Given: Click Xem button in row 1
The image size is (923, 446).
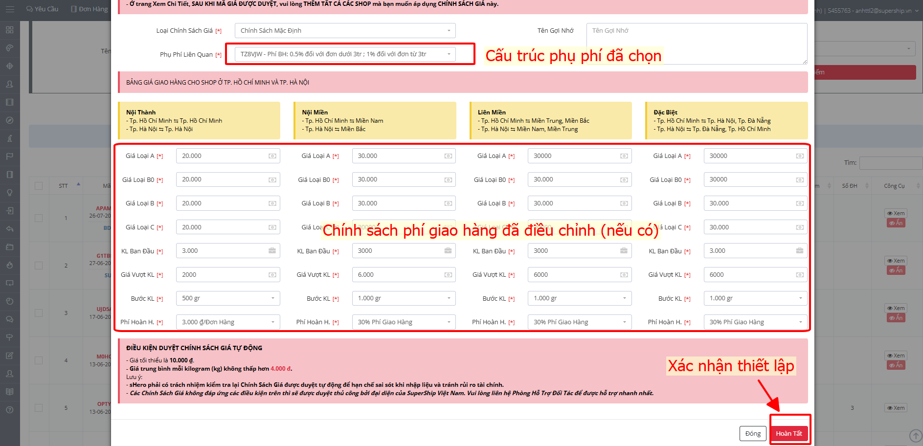Looking at the screenshot, I should click(896, 213).
